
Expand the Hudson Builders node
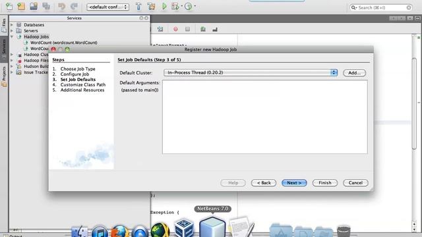pyautogui.click(x=12, y=66)
